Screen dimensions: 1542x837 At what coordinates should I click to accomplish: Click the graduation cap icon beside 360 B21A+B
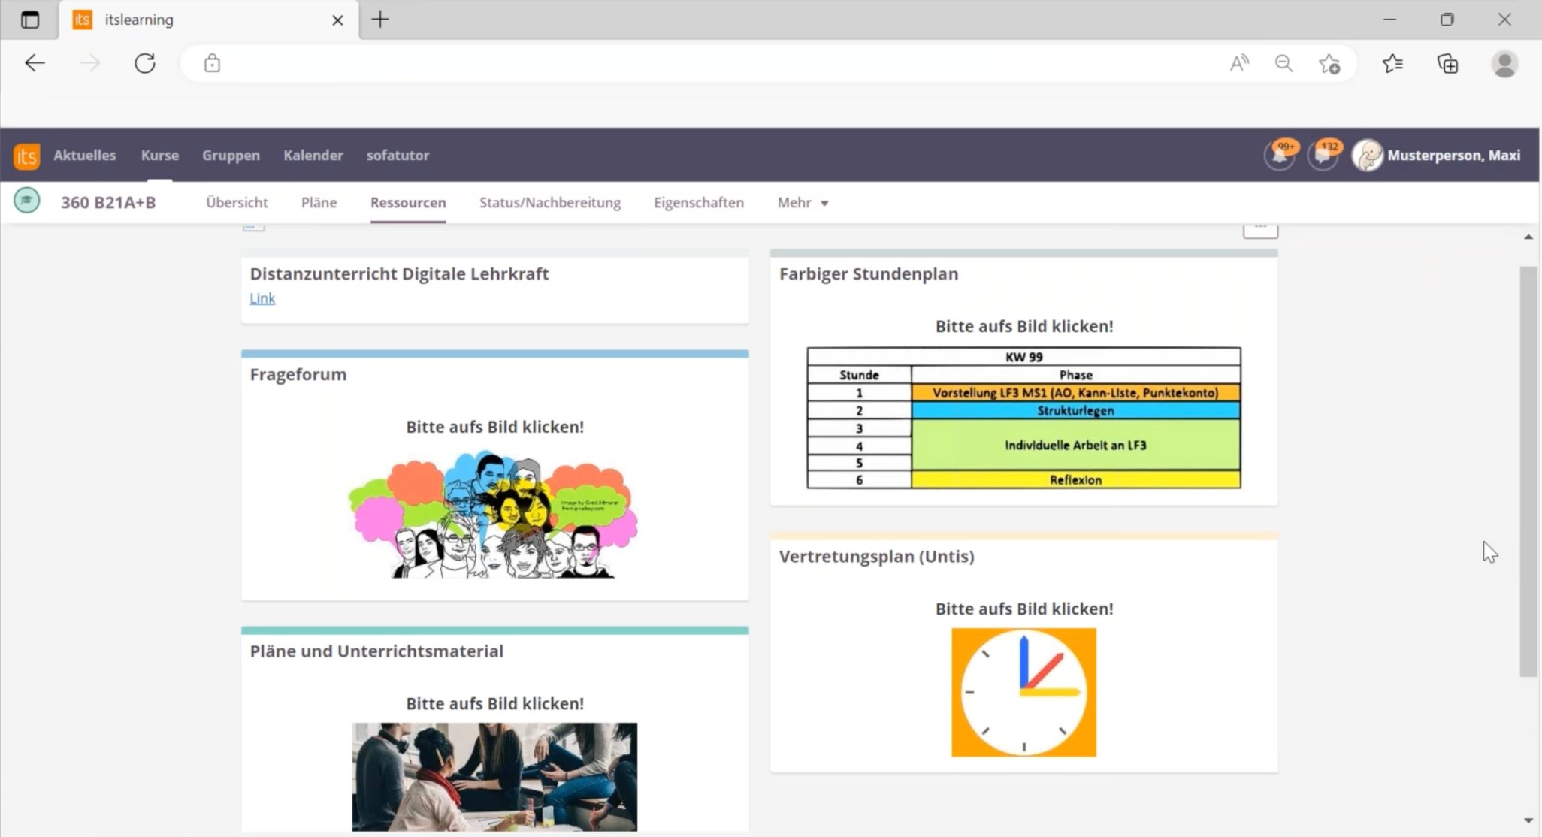[26, 201]
